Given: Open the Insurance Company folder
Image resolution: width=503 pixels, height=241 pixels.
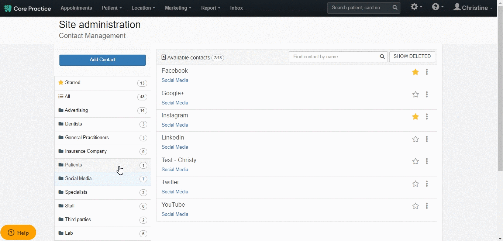Looking at the screenshot, I should [103, 152].
